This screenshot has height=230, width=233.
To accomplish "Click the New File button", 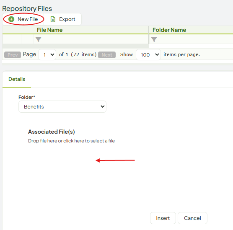I will [x=23, y=19].
